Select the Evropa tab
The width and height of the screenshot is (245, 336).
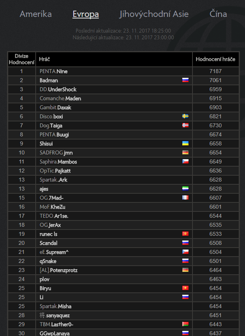click(x=85, y=14)
